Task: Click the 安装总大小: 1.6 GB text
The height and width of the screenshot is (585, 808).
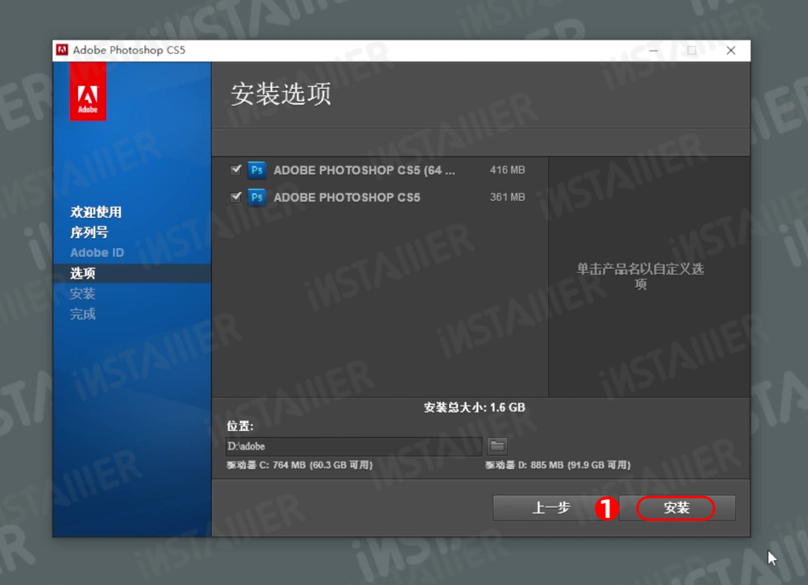Action: 474,407
